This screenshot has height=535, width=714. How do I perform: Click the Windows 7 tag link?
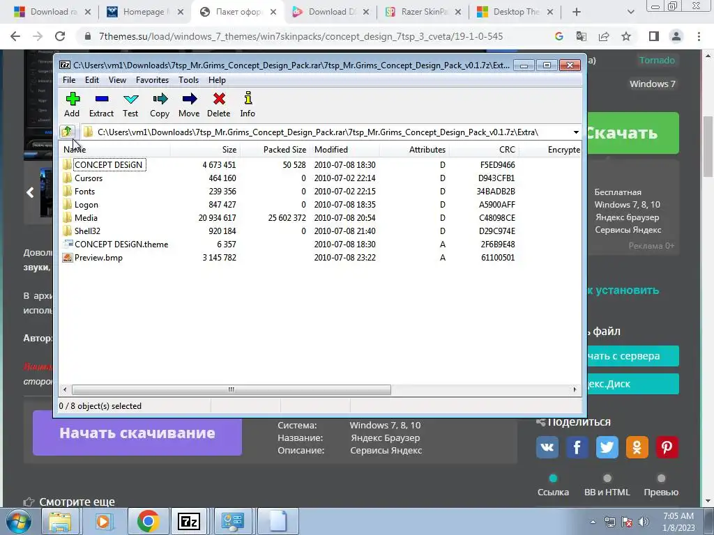point(652,84)
